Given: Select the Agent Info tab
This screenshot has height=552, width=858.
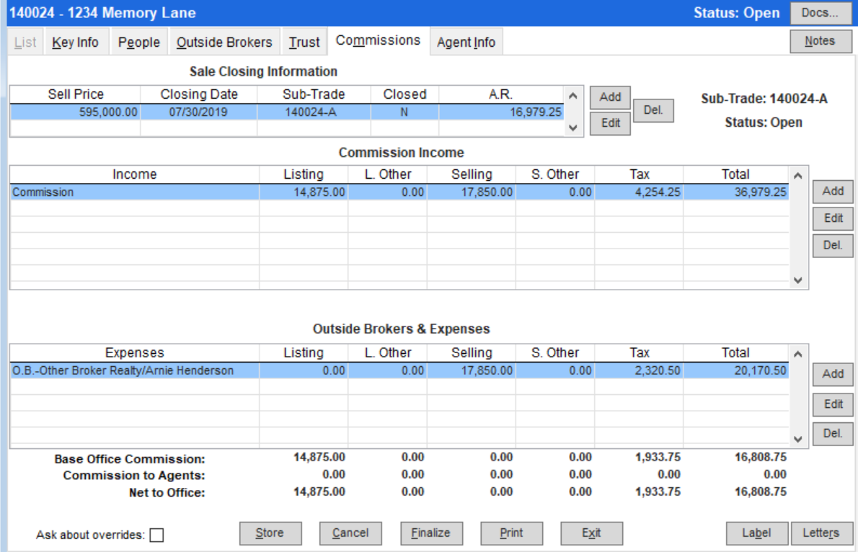Looking at the screenshot, I should (x=466, y=42).
